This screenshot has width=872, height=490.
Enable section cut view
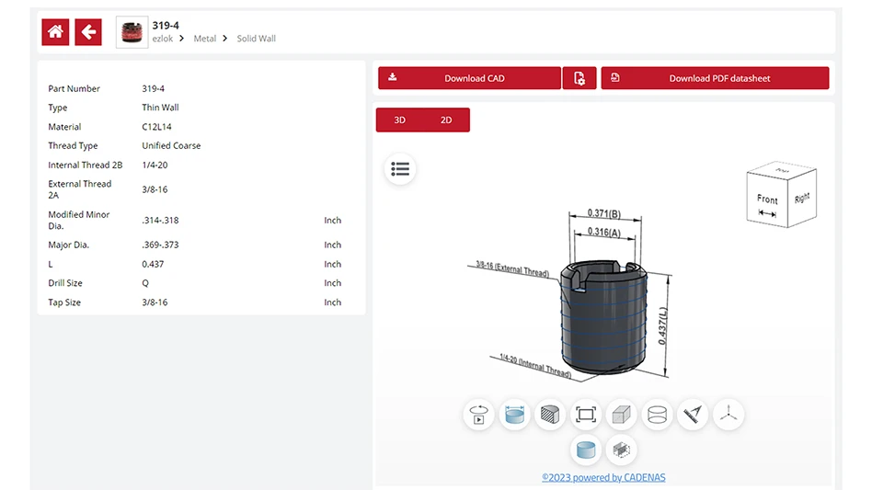(x=550, y=415)
